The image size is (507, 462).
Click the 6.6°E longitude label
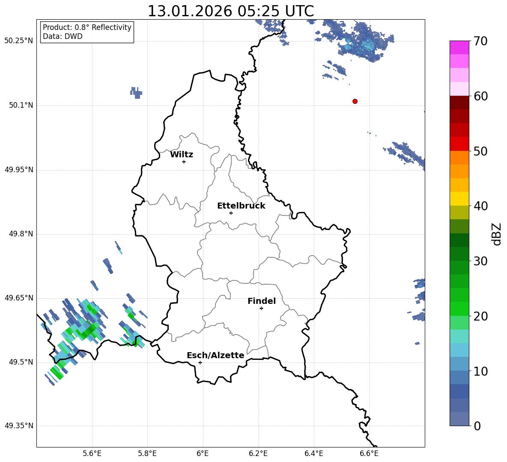coord(369,453)
